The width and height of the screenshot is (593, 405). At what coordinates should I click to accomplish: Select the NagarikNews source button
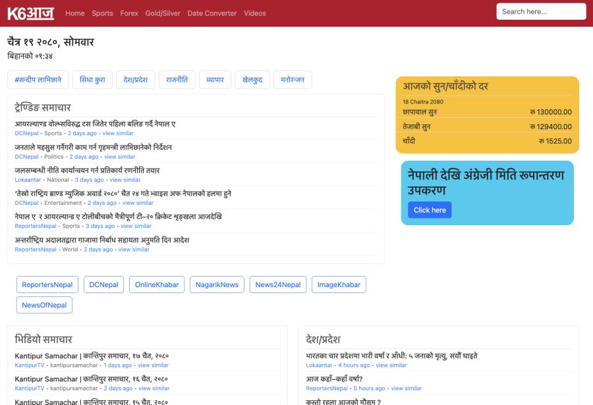(x=217, y=284)
